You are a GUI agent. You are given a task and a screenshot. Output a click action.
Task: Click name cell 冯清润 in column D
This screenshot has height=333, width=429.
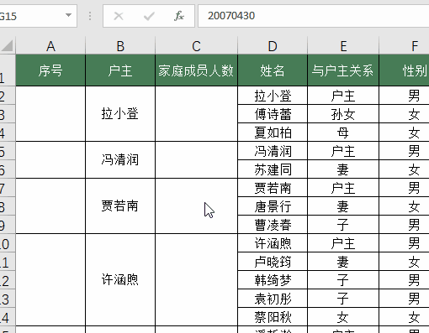(x=273, y=151)
